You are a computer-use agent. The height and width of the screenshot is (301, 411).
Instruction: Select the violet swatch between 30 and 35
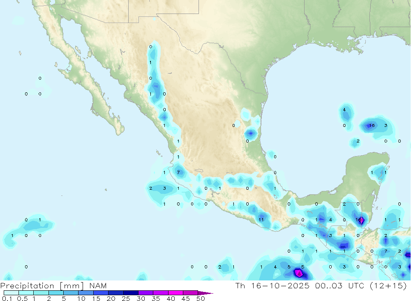tap(145, 293)
